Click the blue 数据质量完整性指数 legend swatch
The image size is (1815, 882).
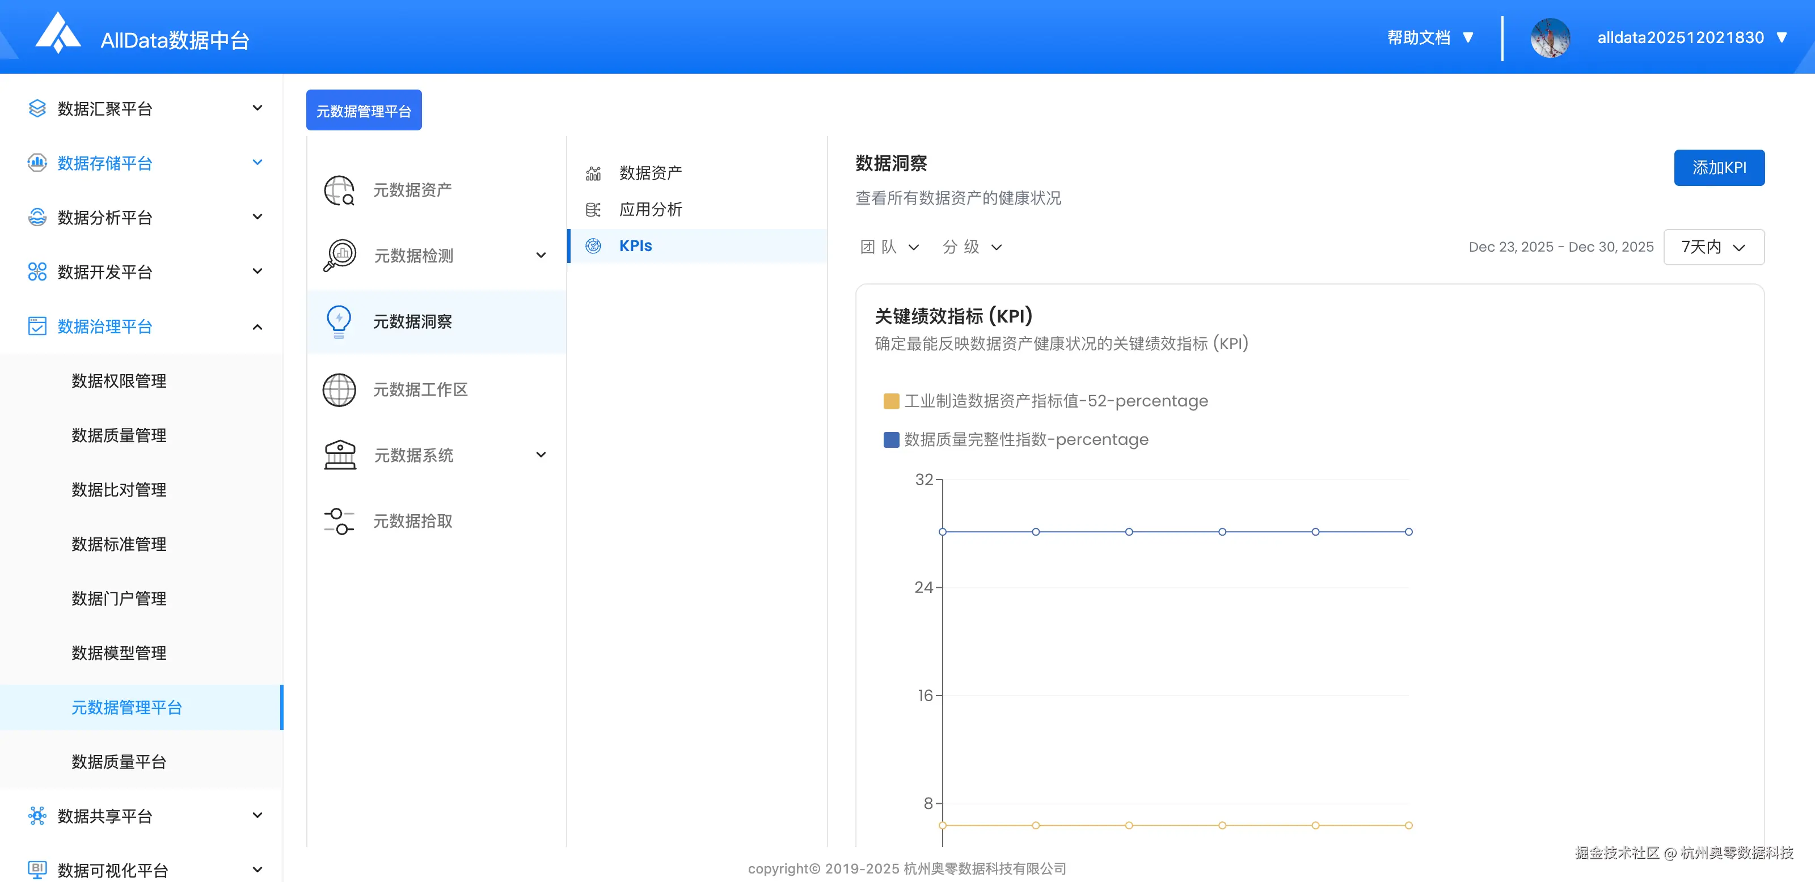(x=891, y=440)
